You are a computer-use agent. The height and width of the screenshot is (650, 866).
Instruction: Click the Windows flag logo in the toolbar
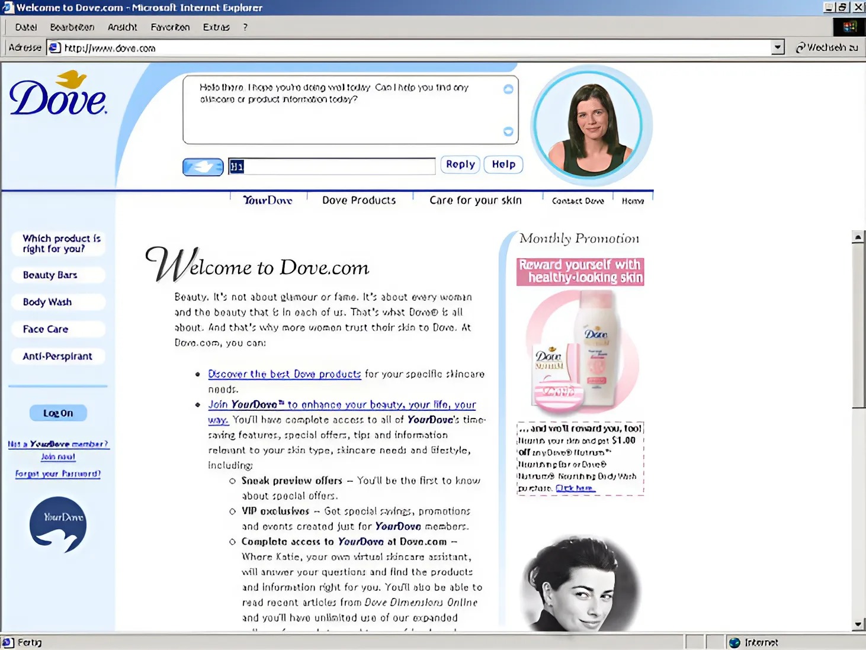[849, 27]
